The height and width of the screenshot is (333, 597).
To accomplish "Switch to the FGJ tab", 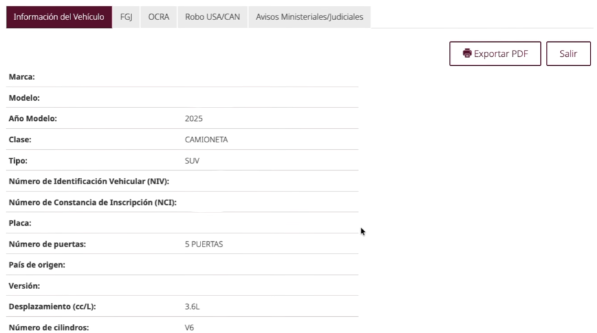I will coord(126,17).
